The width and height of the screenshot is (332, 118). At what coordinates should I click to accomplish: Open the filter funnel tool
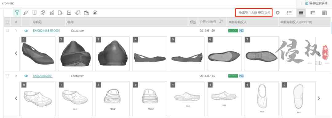click(17, 13)
